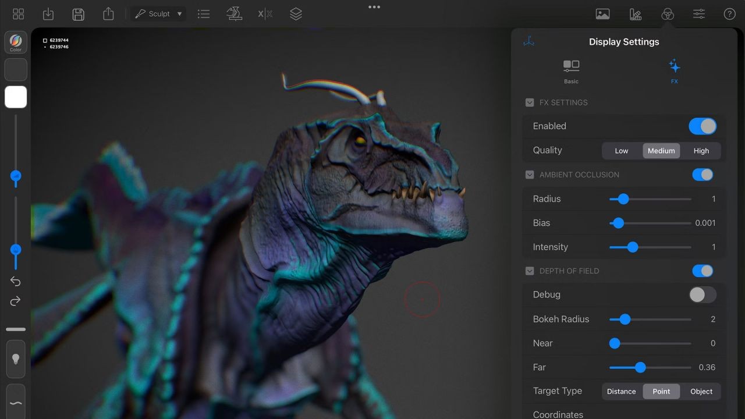Viewport: 745px width, 419px height.
Task: Select the lightbulb lighting icon
Action: click(x=16, y=360)
